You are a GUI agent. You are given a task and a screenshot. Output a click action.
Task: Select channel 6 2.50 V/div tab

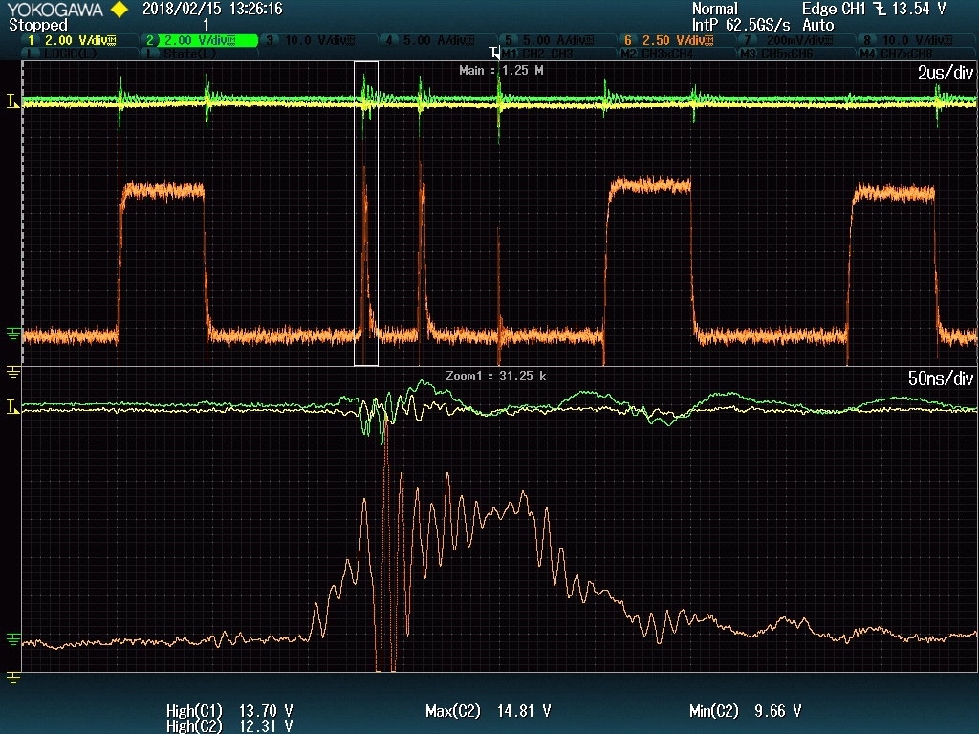pos(678,40)
